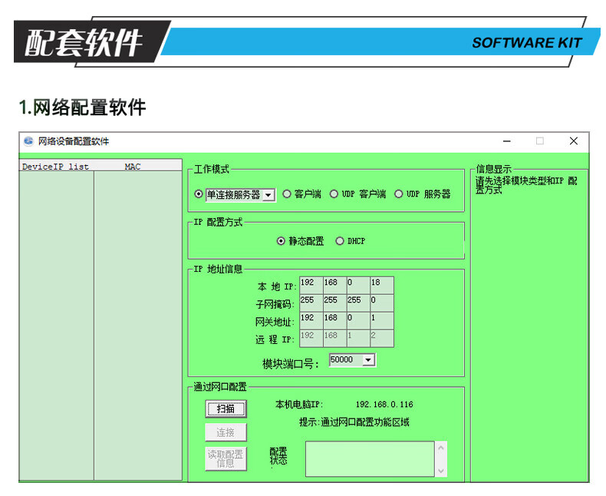Click 网关地址 last octet field 1
This screenshot has width=606, height=496.
coord(382,321)
